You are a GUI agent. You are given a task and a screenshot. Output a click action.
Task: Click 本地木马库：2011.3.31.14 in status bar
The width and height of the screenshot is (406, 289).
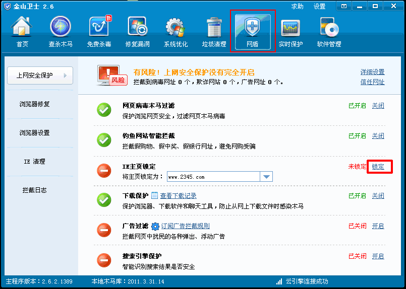pyautogui.click(x=128, y=281)
